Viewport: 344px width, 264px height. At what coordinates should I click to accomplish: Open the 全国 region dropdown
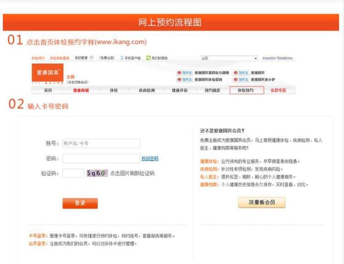[228, 58]
